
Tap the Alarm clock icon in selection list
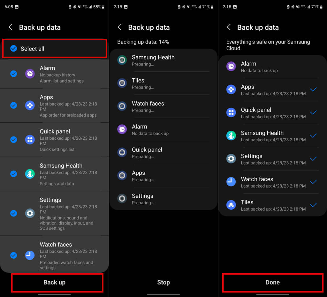point(30,74)
